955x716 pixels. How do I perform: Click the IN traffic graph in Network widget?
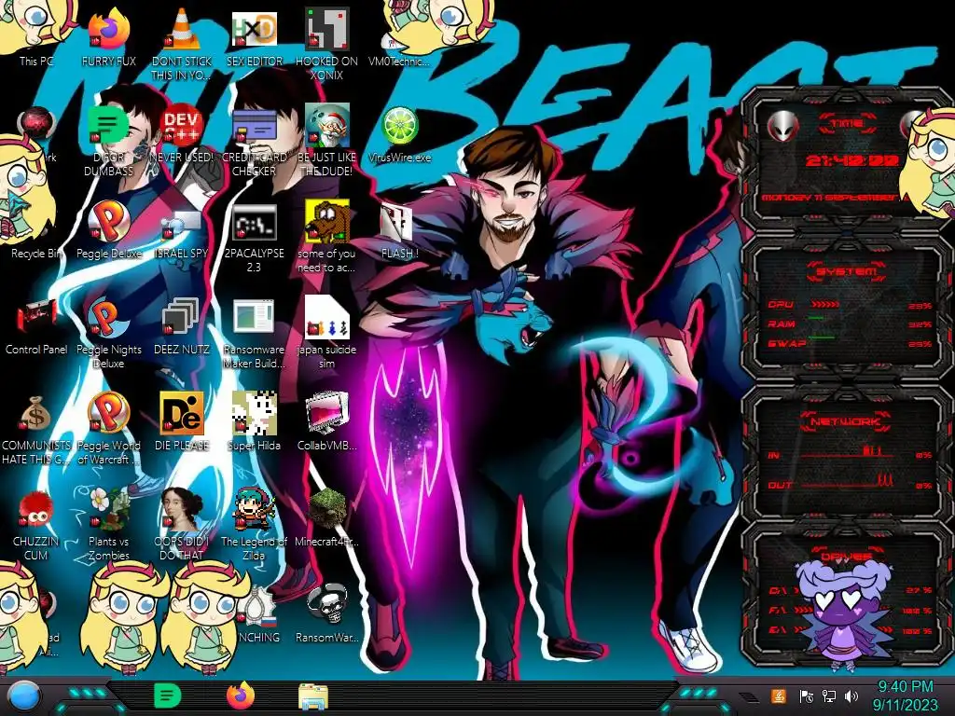847,452
